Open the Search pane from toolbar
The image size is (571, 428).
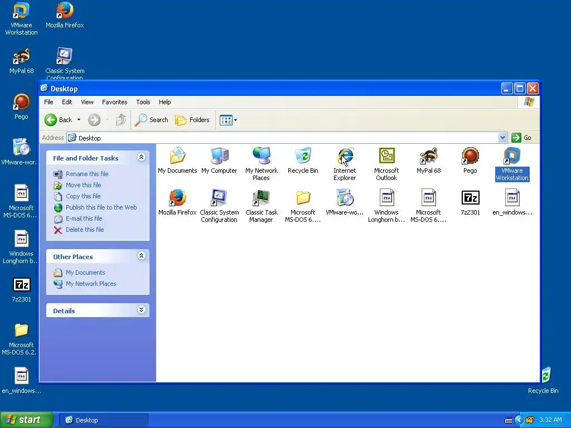151,120
